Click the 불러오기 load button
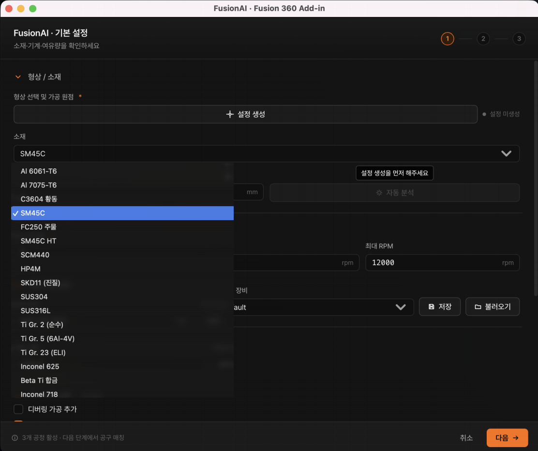 493,307
